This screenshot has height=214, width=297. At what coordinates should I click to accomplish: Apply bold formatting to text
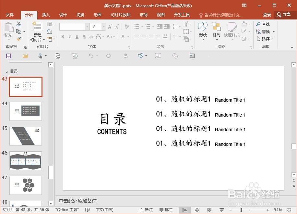point(63,37)
